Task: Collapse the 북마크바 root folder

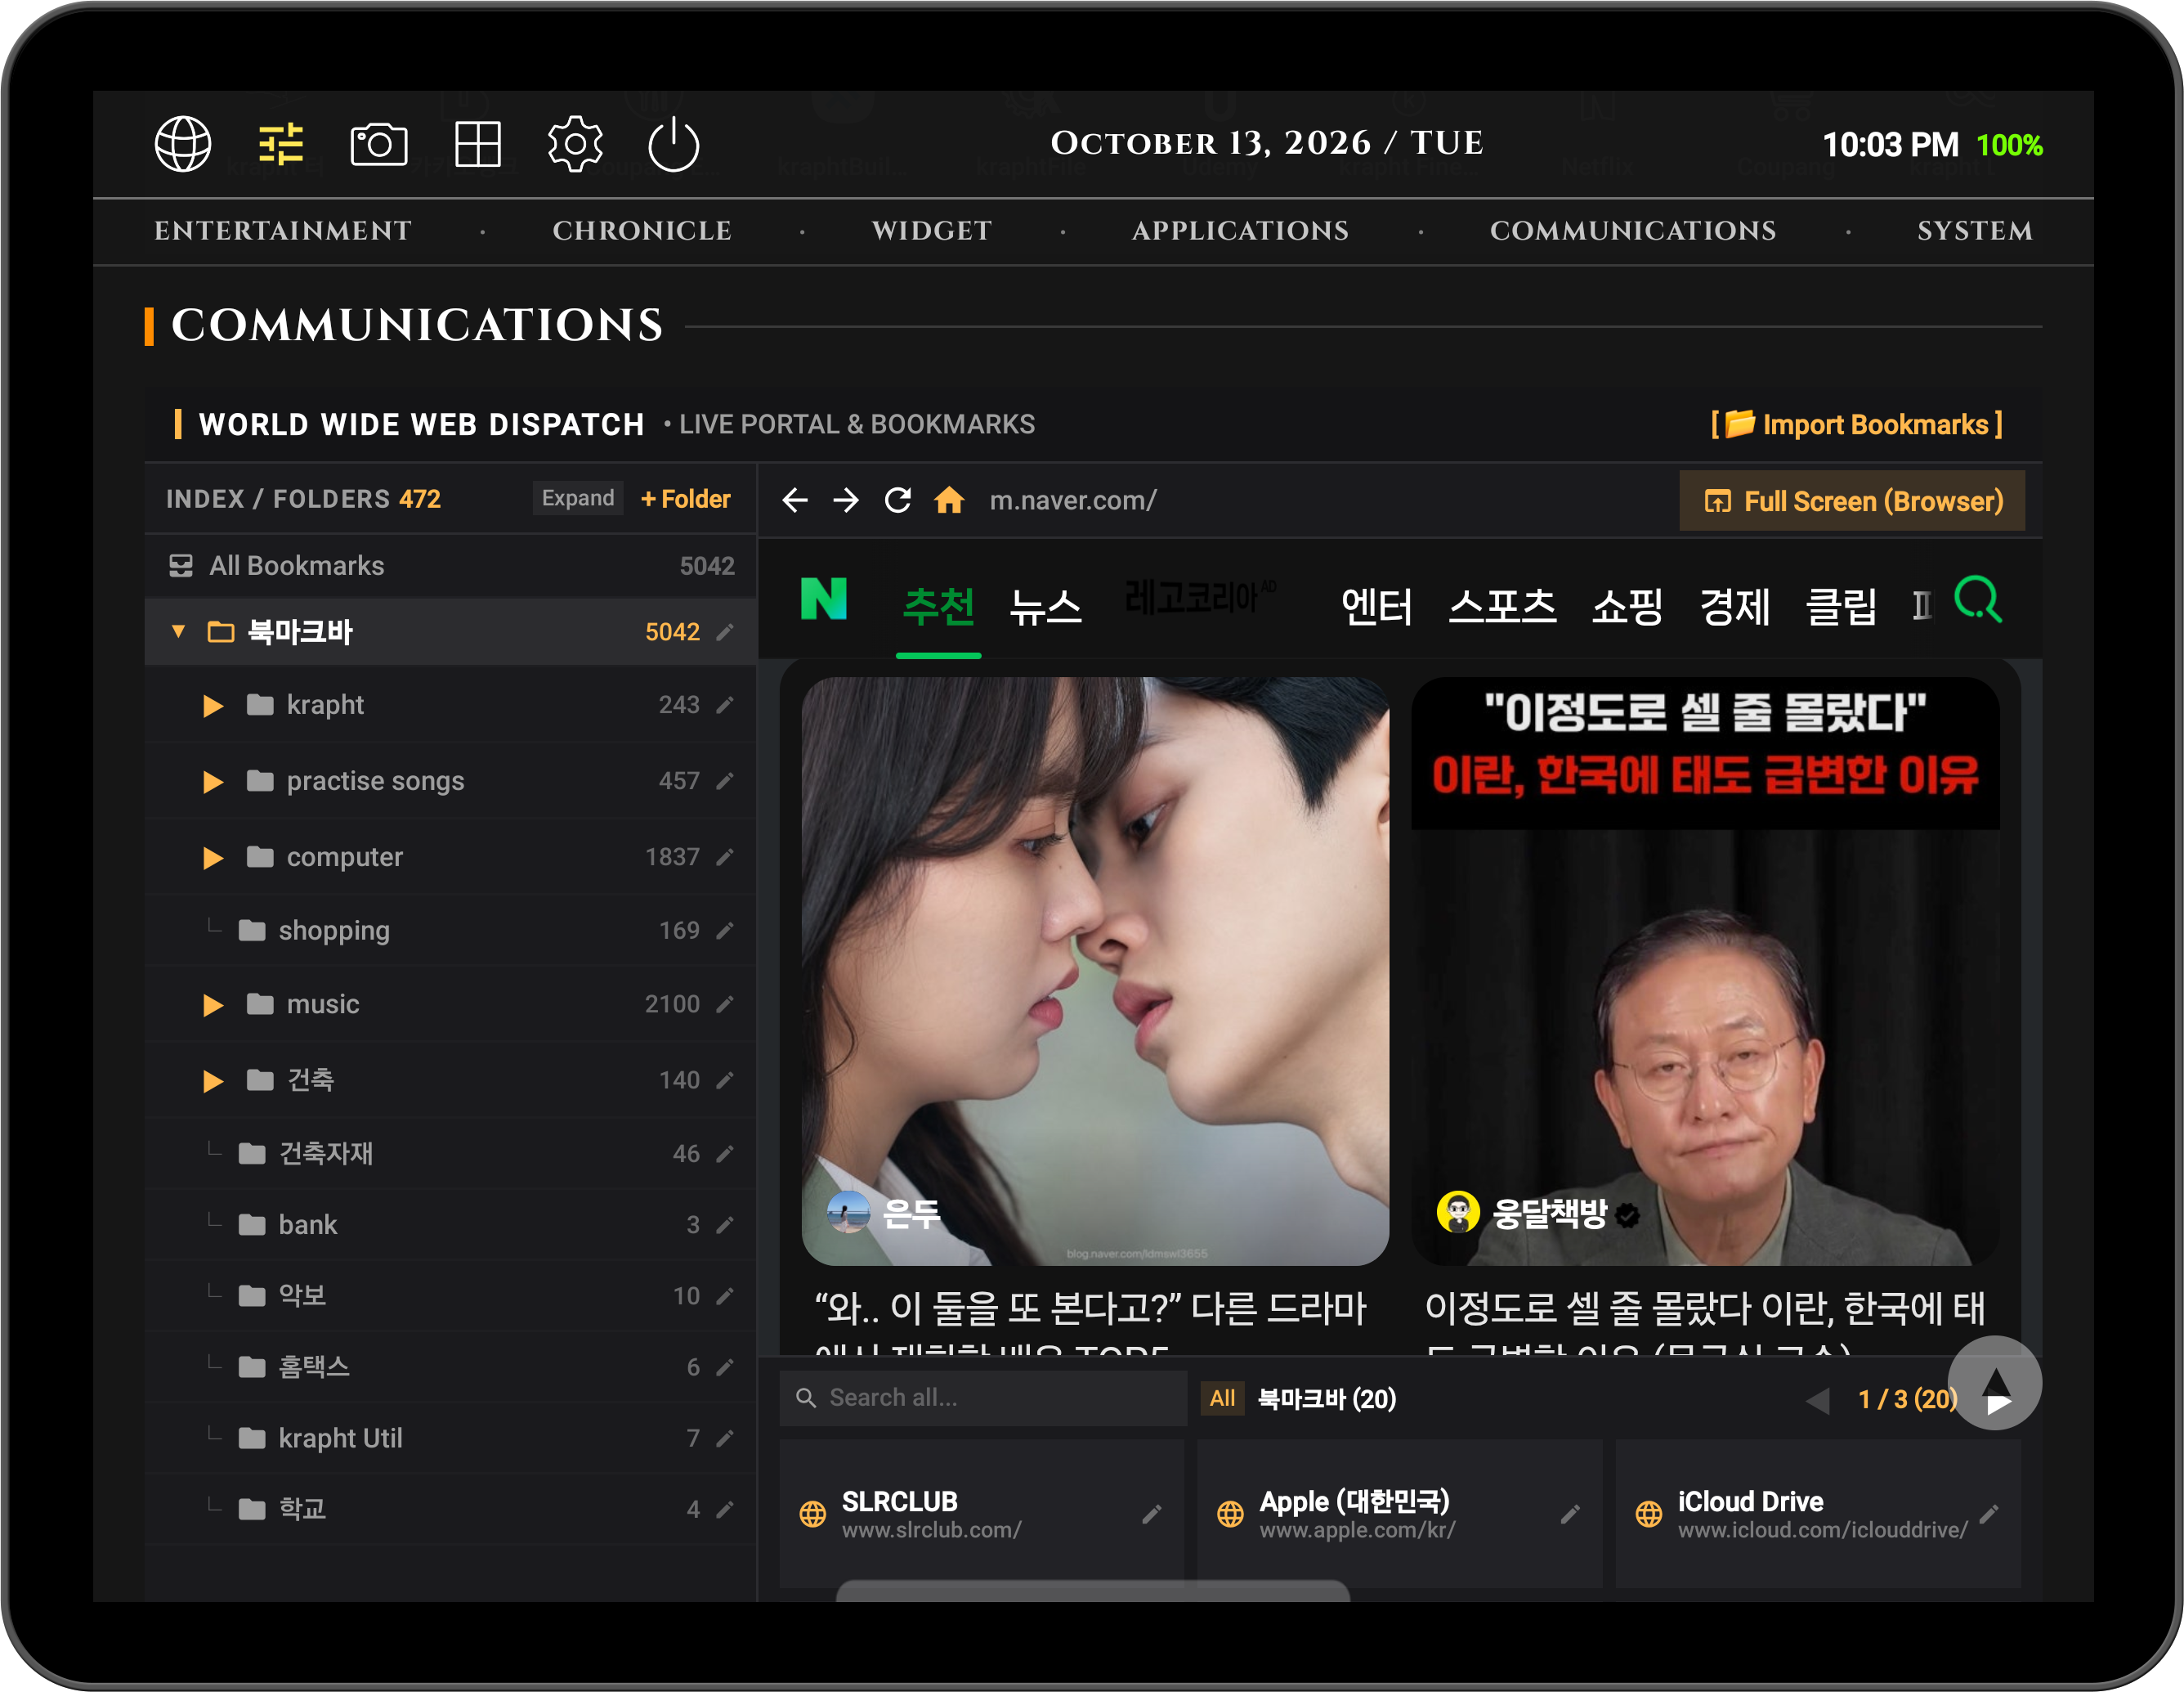Action: coord(179,631)
